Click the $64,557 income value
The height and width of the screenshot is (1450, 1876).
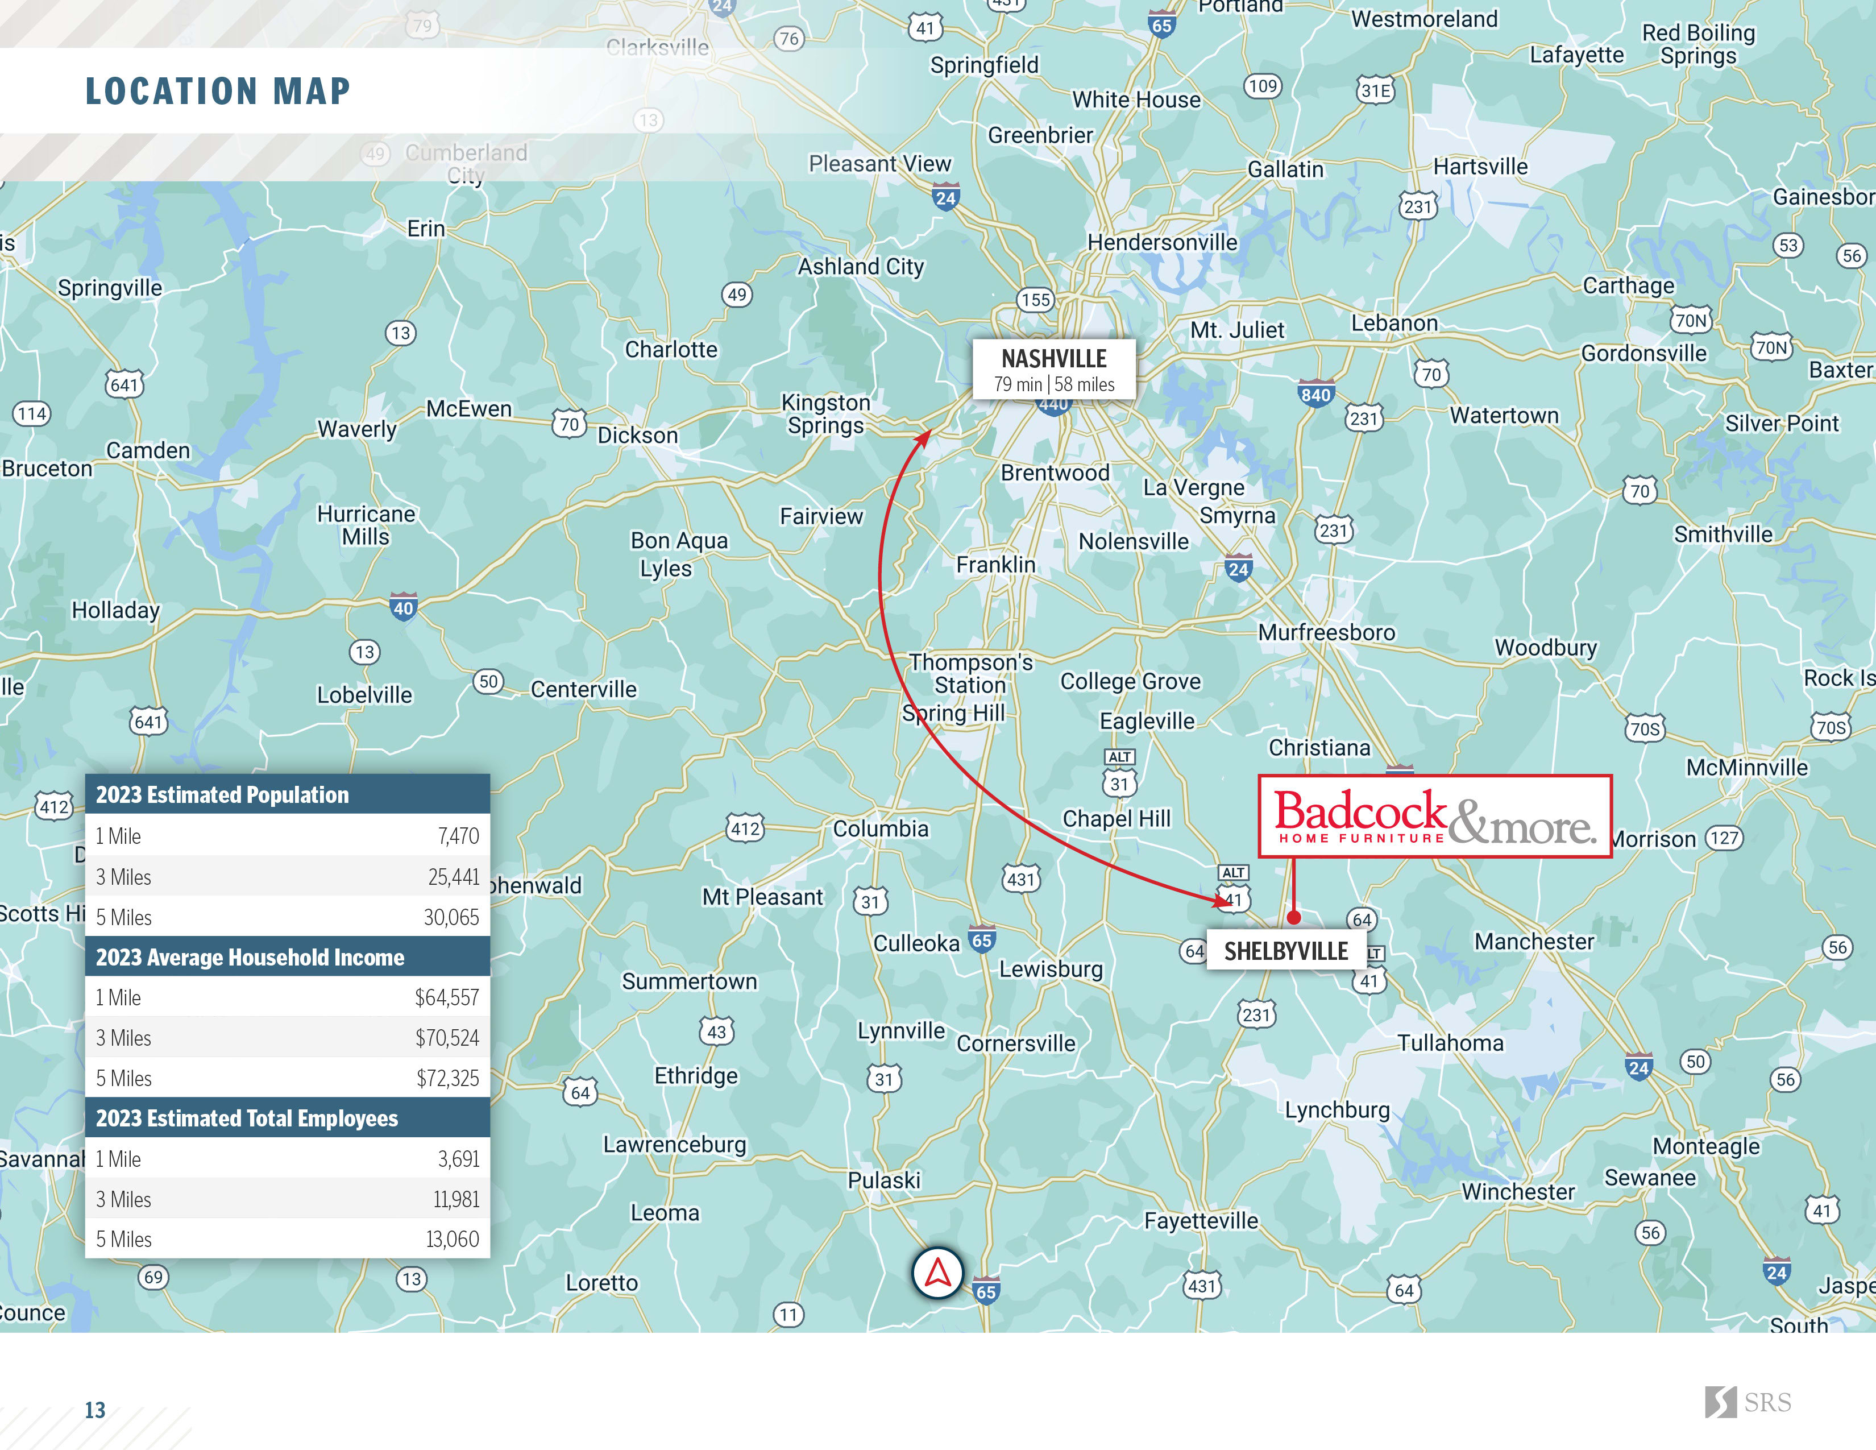pyautogui.click(x=447, y=997)
